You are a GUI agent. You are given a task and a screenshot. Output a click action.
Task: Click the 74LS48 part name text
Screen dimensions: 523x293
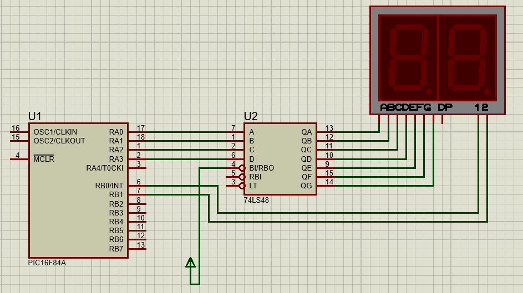pyautogui.click(x=256, y=200)
